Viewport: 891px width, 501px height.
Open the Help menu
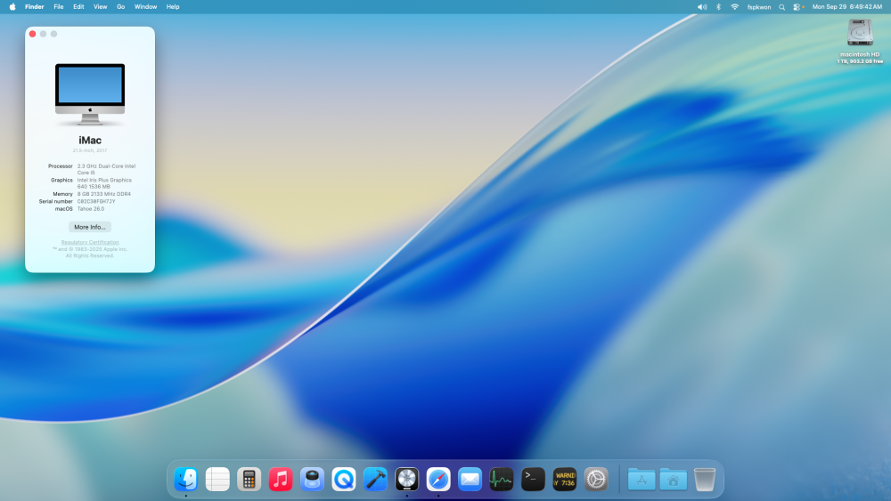(x=173, y=7)
